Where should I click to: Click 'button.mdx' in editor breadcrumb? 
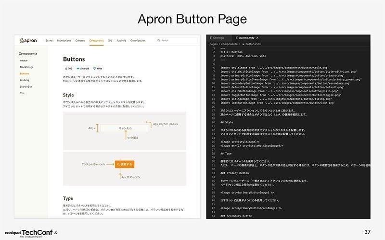[253, 44]
